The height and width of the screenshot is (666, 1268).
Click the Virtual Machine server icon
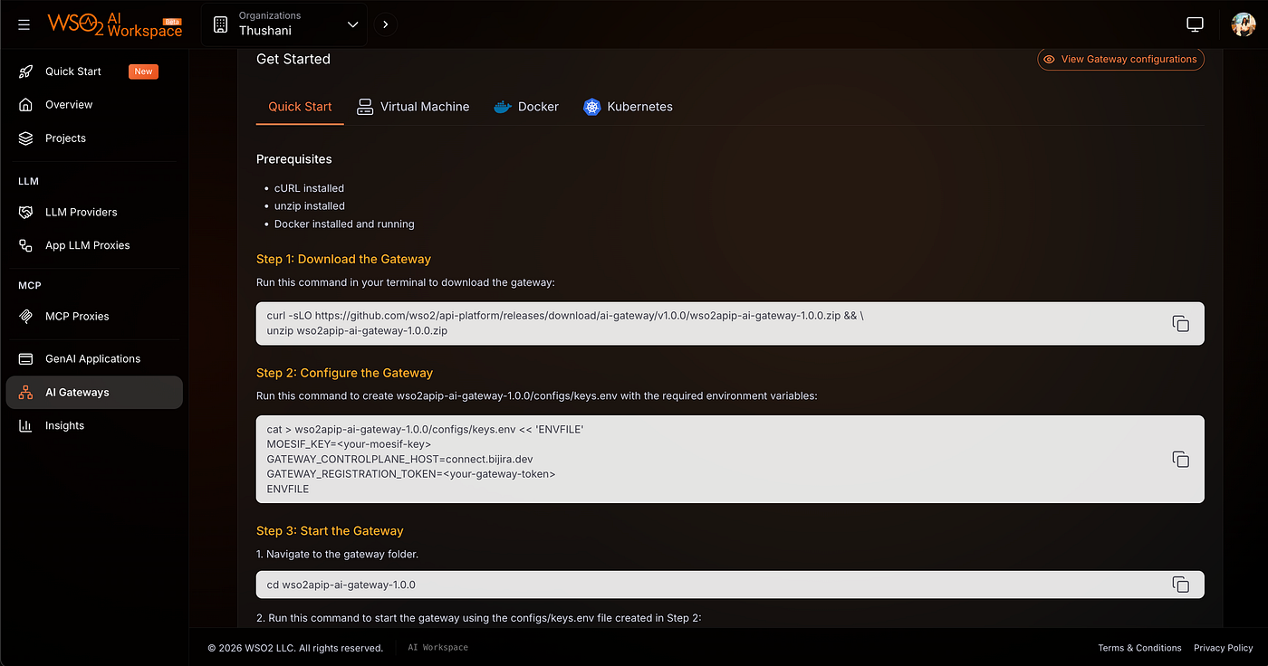click(x=365, y=107)
